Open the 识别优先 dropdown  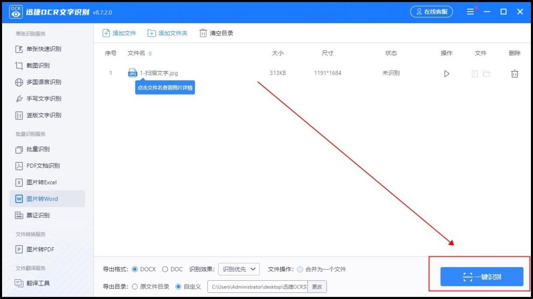coord(239,269)
